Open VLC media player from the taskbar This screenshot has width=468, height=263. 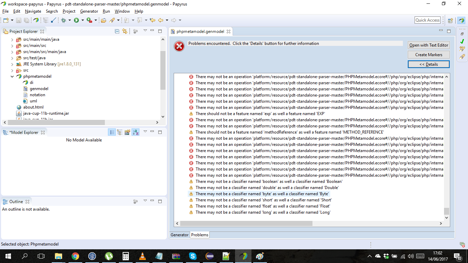point(142,256)
